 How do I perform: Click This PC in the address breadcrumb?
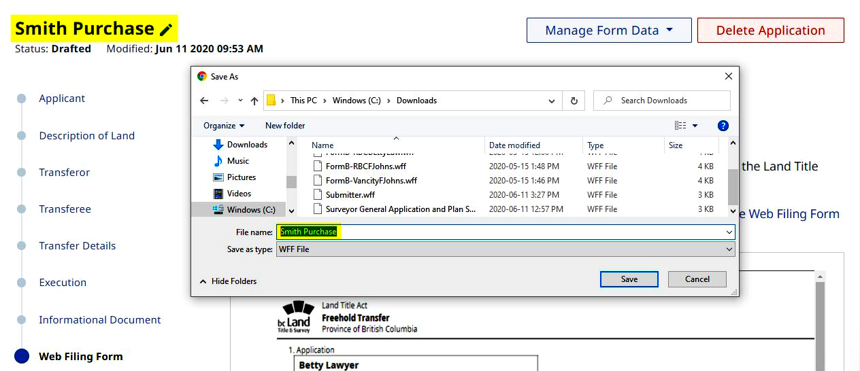(x=303, y=101)
